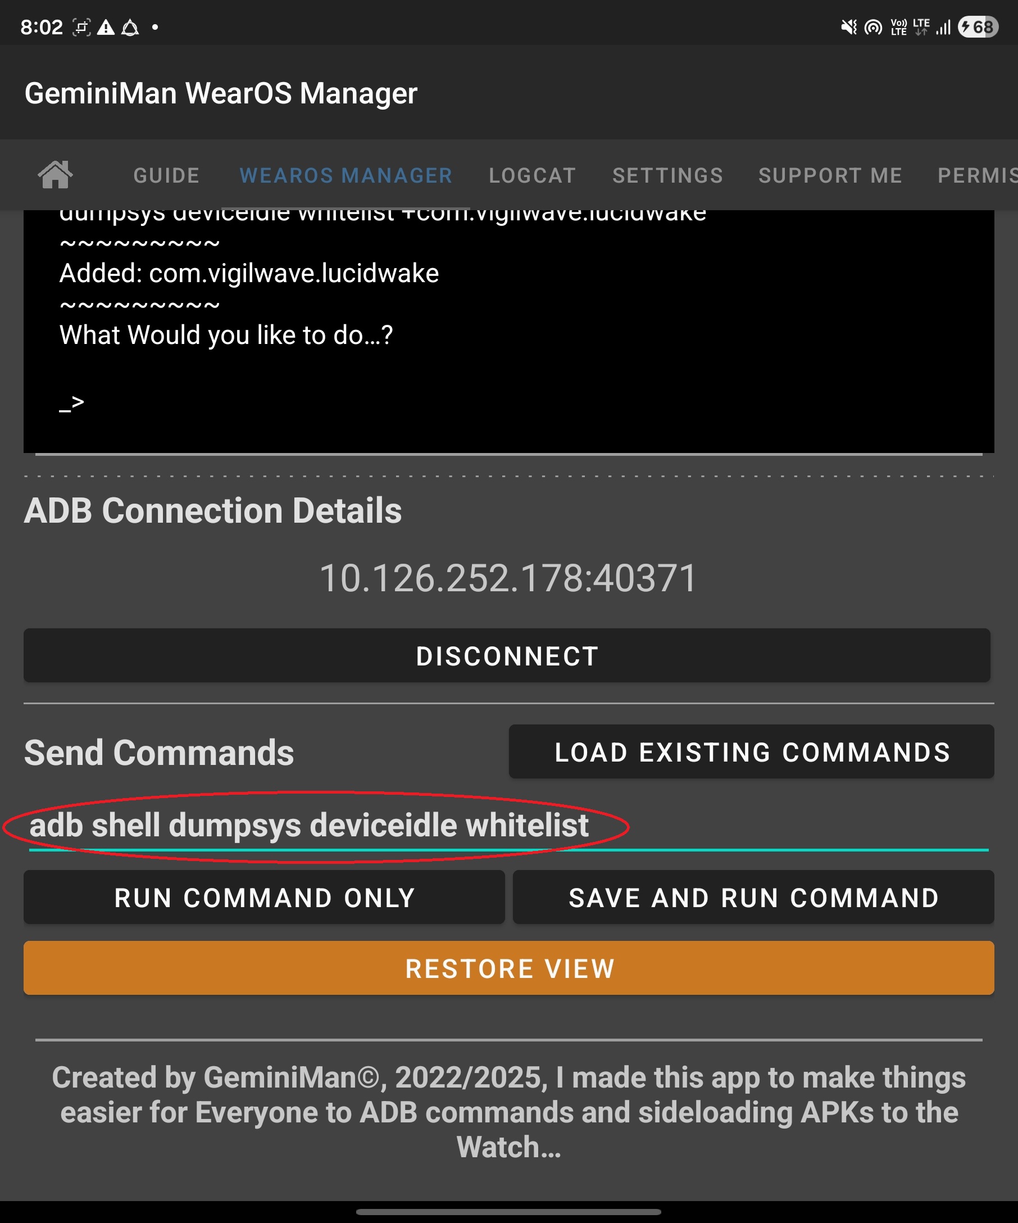Tap the 'ADB Connection Details' heading
Image resolution: width=1018 pixels, height=1223 pixels.
(213, 511)
